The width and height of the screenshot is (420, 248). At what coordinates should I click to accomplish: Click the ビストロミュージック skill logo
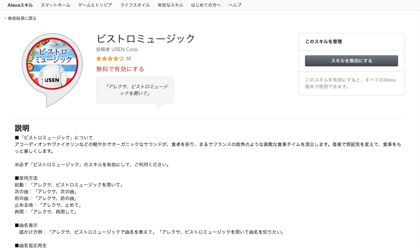coord(52,70)
